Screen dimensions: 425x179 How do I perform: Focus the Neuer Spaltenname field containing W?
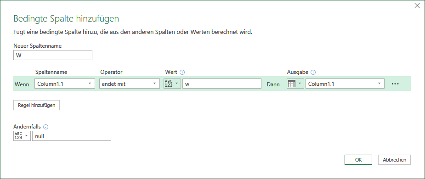(52, 55)
